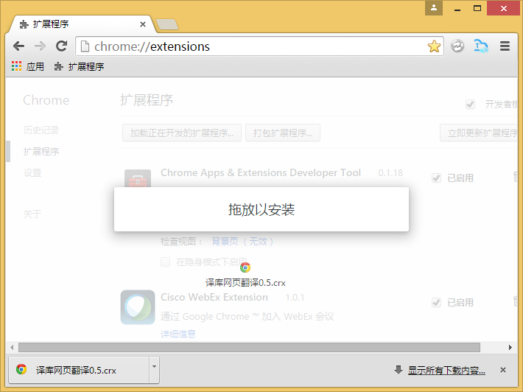This screenshot has height=392, width=523.
Task: Click the Developer Tool extension toolbox icon
Action: (x=138, y=178)
